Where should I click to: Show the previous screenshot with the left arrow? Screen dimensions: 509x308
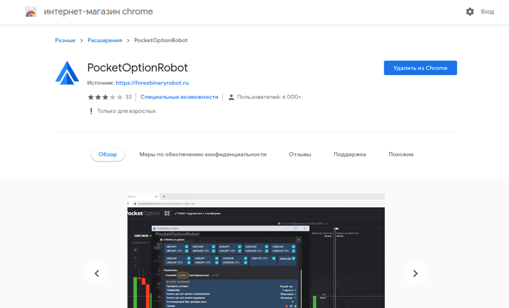[x=97, y=273]
